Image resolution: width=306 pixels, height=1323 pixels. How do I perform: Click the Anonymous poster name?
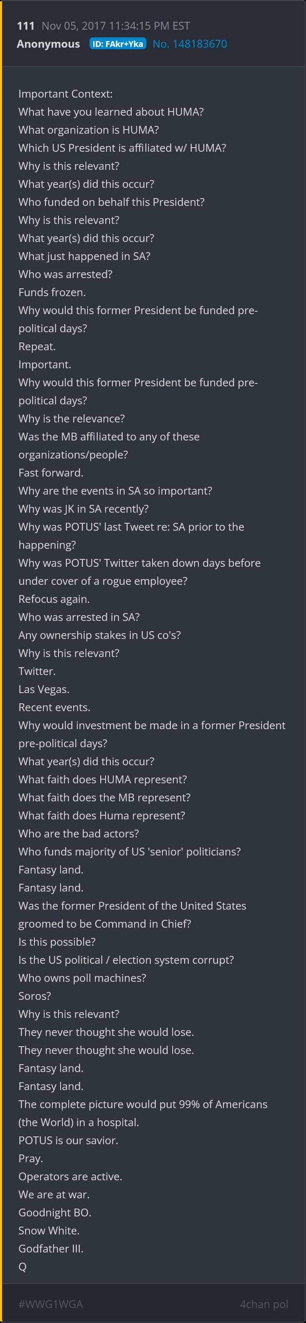(x=48, y=44)
